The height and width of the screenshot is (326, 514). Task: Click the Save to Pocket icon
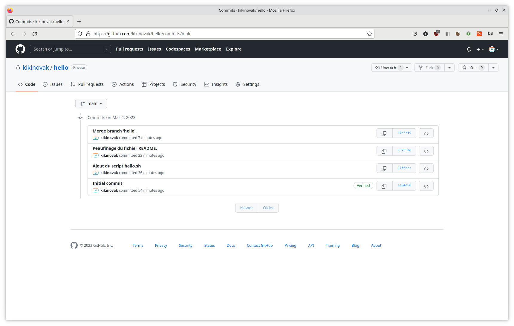pyautogui.click(x=415, y=34)
